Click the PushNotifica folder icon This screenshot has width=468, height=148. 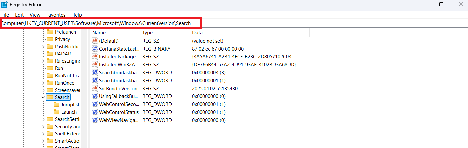click(x=50, y=46)
